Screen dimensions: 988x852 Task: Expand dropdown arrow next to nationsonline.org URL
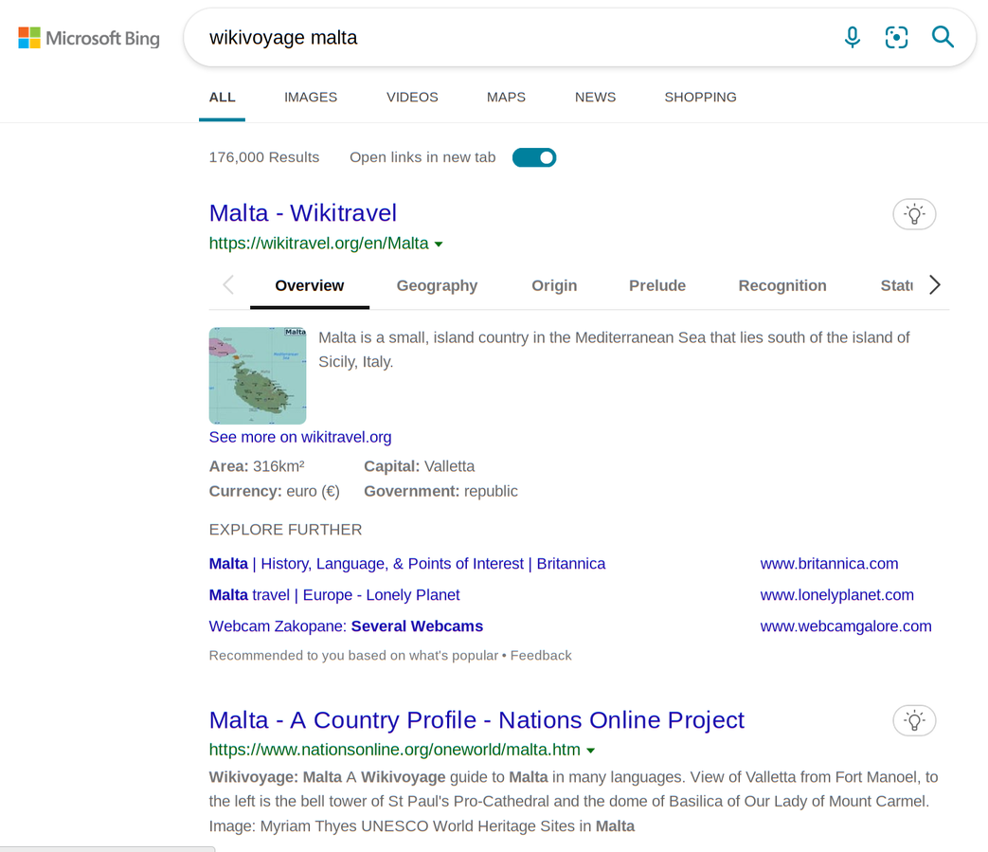(x=590, y=751)
